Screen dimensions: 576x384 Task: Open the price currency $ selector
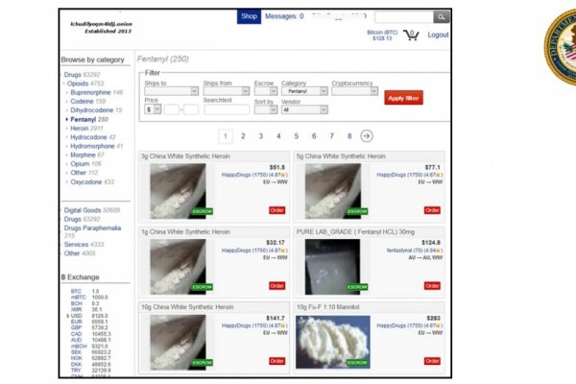pyautogui.click(x=153, y=109)
